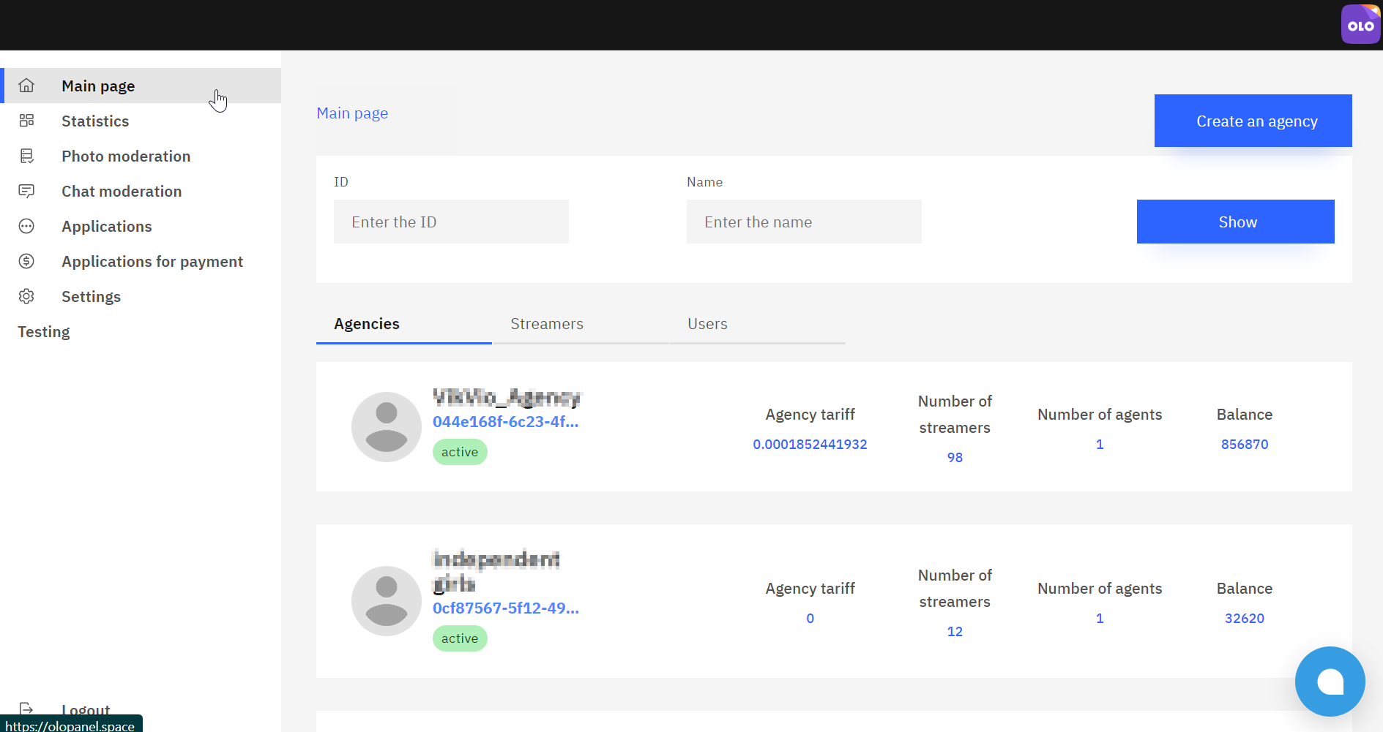Viewport: 1383px width, 732px height.
Task: Open Photo moderation via its sidebar icon
Action: [26, 156]
